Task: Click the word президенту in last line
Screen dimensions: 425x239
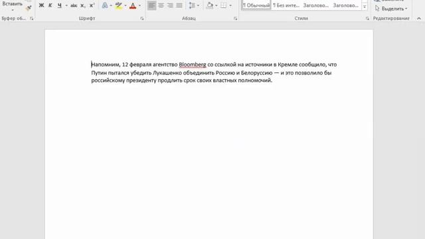Action: click(x=141, y=80)
